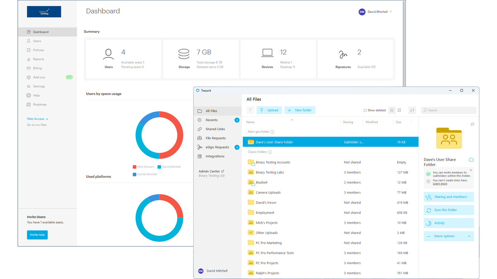The height and width of the screenshot is (279, 497).
Task: Open the David Mitchell account menu
Action: 375,12
